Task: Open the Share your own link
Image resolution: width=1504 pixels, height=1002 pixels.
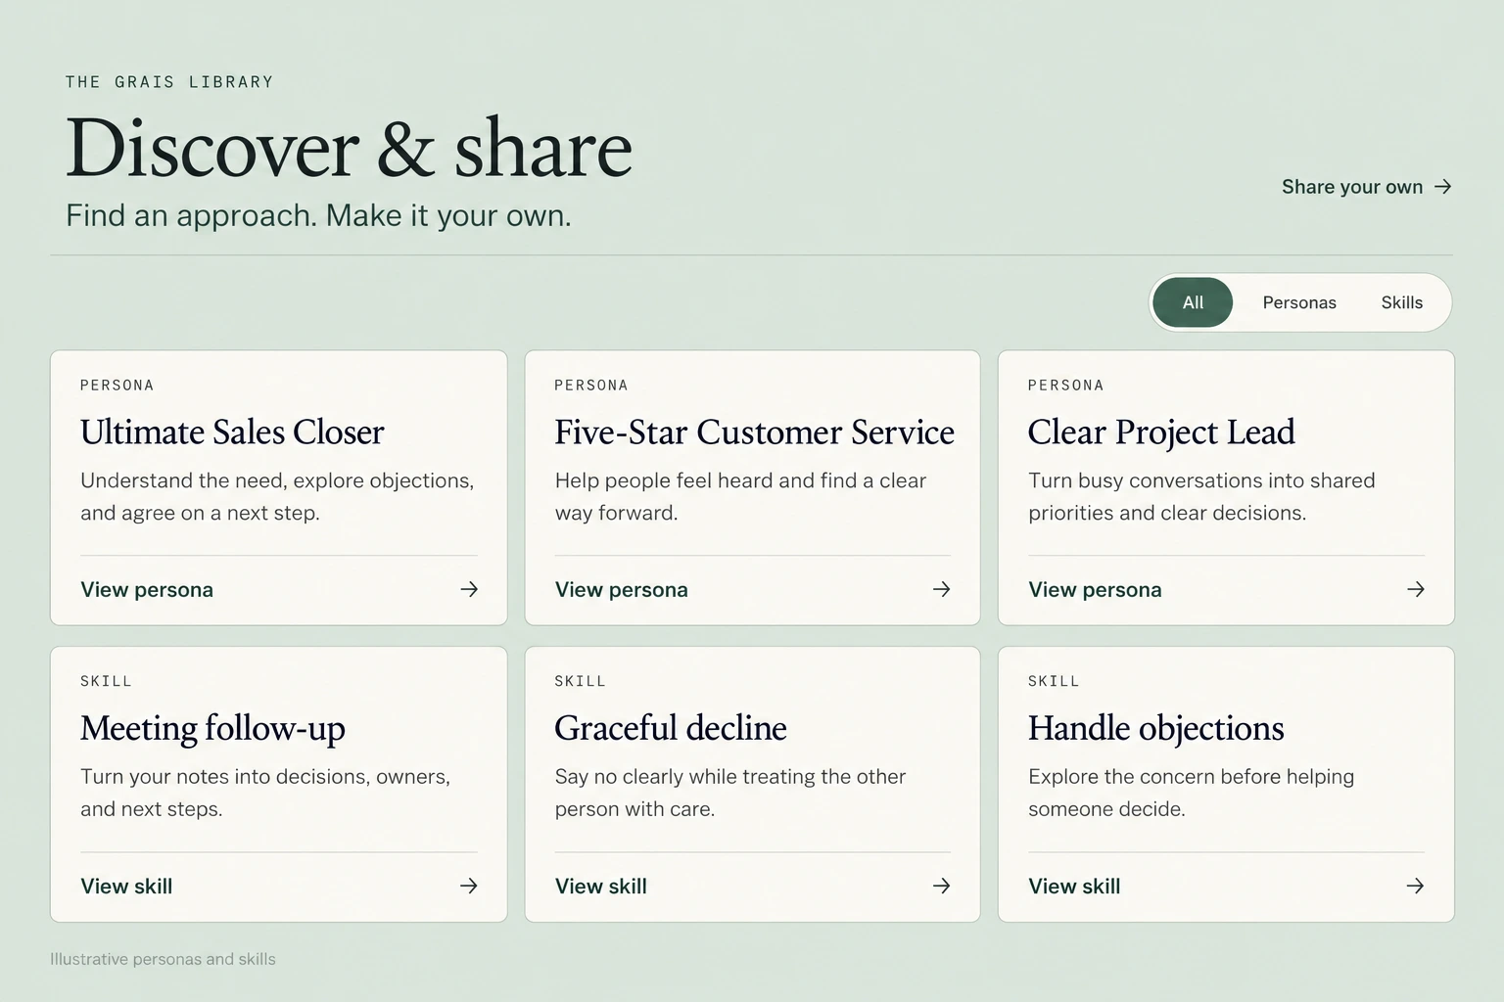Action: 1366,187
